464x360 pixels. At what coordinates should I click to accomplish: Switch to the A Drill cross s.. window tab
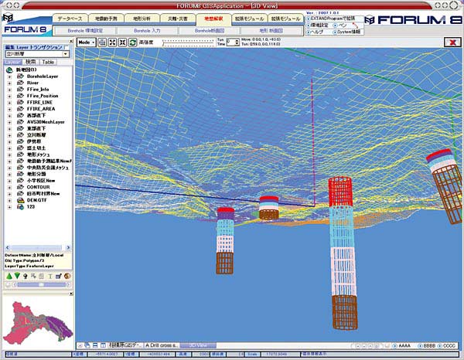[162, 345]
